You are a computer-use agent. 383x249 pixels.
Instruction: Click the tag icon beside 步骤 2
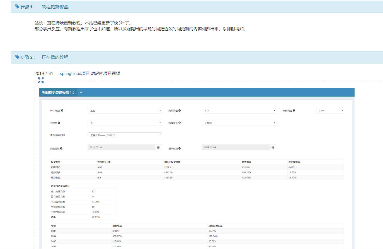tap(17, 57)
